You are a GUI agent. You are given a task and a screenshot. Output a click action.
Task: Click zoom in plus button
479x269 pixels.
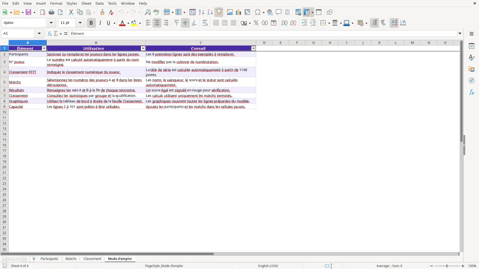pyautogui.click(x=463, y=266)
